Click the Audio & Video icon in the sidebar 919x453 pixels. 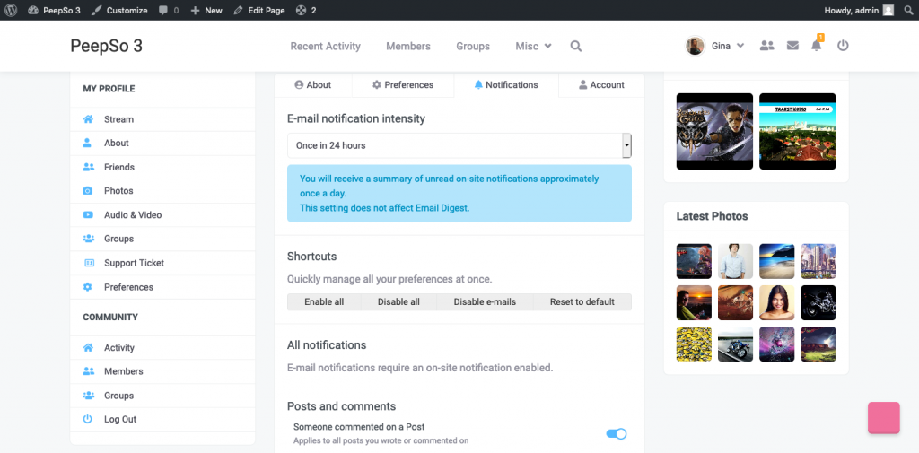[x=88, y=215]
